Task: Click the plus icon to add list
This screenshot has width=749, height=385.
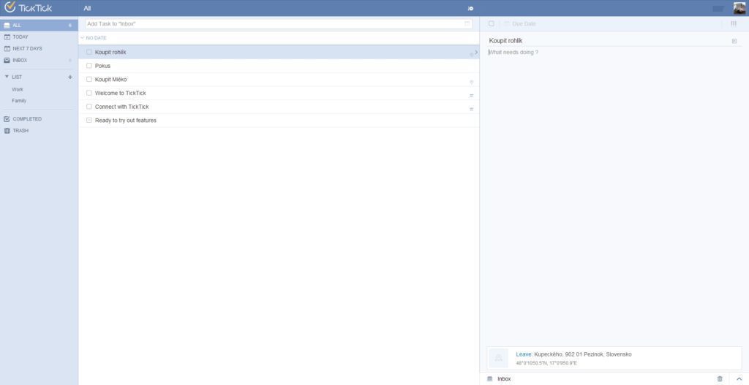Action: tap(70, 77)
